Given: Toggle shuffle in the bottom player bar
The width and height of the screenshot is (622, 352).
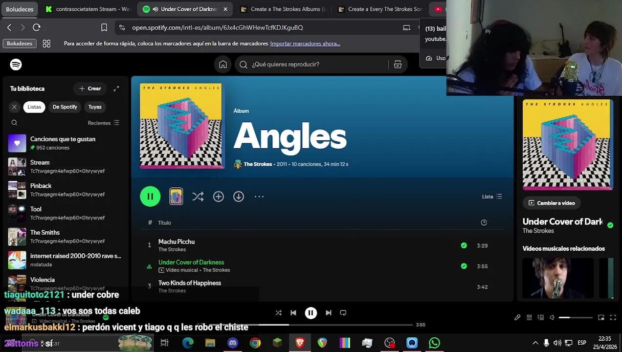Looking at the screenshot, I should [x=278, y=313].
